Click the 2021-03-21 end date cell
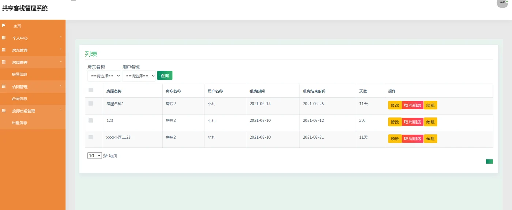This screenshot has height=210, width=512. click(x=313, y=138)
